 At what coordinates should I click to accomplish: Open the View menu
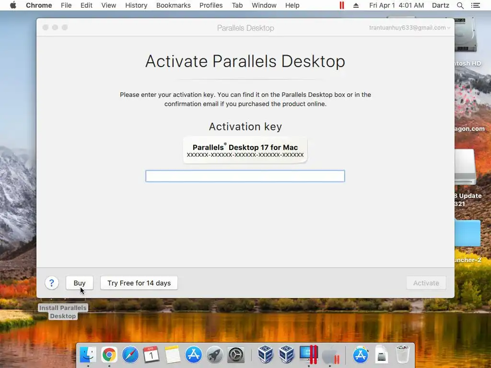coord(109,5)
